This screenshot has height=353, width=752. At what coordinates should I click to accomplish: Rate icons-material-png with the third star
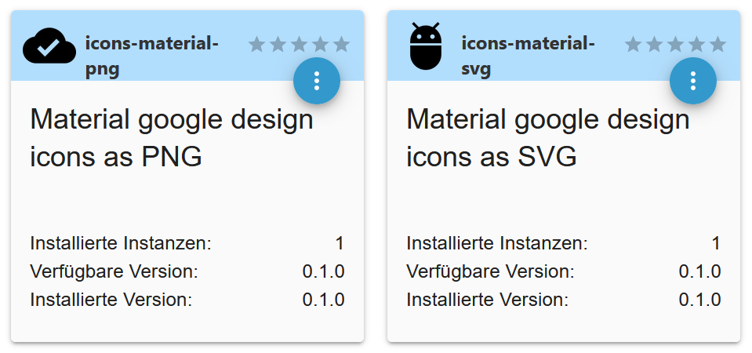(299, 45)
